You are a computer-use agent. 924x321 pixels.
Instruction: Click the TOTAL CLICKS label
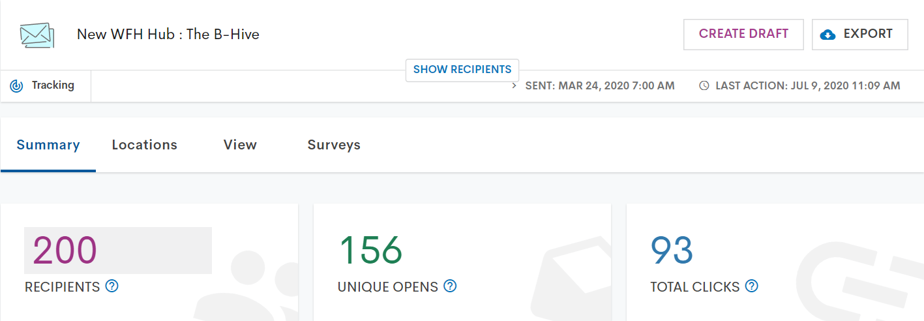(695, 287)
